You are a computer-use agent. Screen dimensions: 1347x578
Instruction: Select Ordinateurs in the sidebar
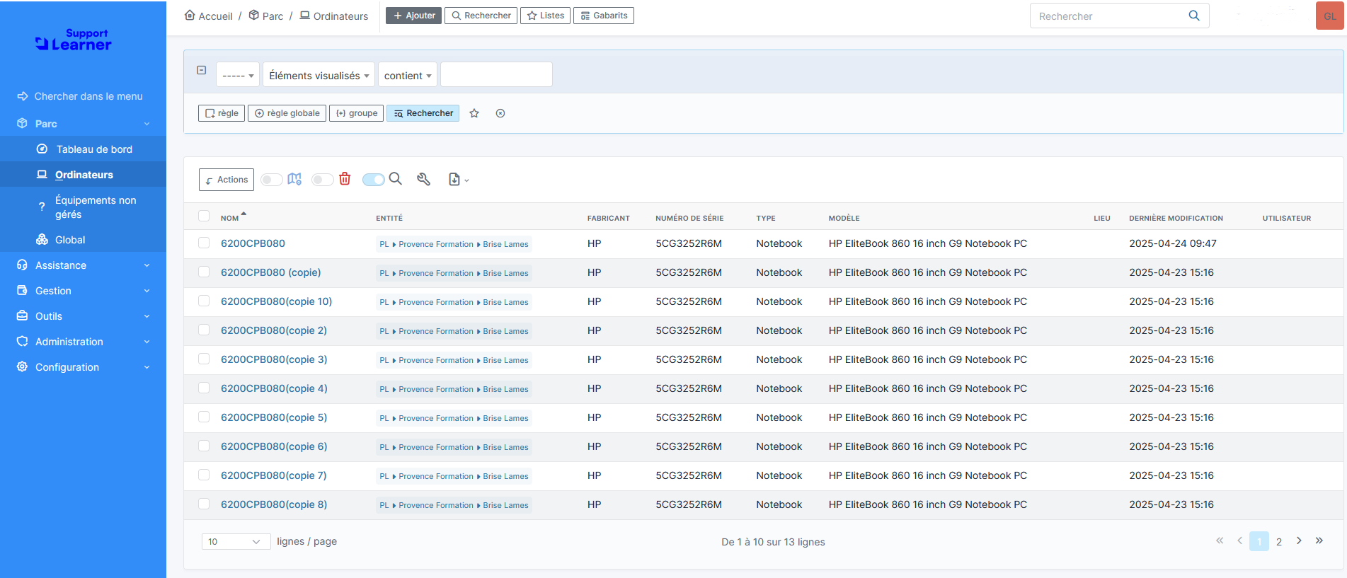(x=83, y=175)
